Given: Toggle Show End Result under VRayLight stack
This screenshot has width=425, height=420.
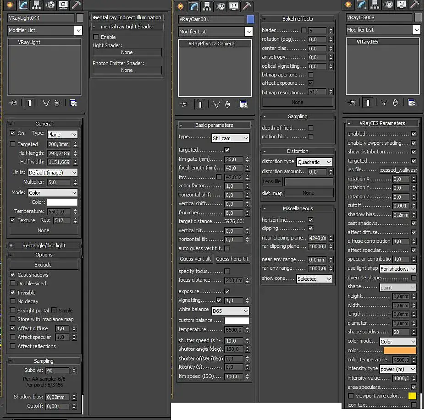Looking at the screenshot, I should [30, 103].
